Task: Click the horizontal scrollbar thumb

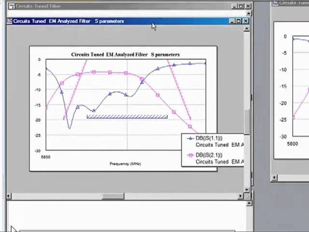Action: [x=113, y=196]
